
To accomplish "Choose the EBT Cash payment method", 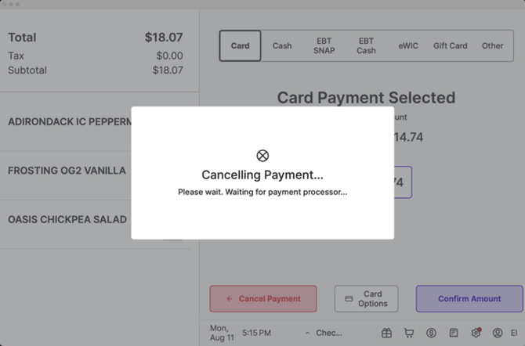I will 366,45.
